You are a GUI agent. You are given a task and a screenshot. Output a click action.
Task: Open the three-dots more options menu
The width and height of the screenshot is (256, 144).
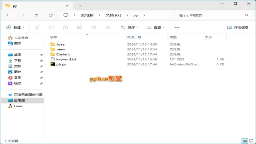click(x=177, y=28)
